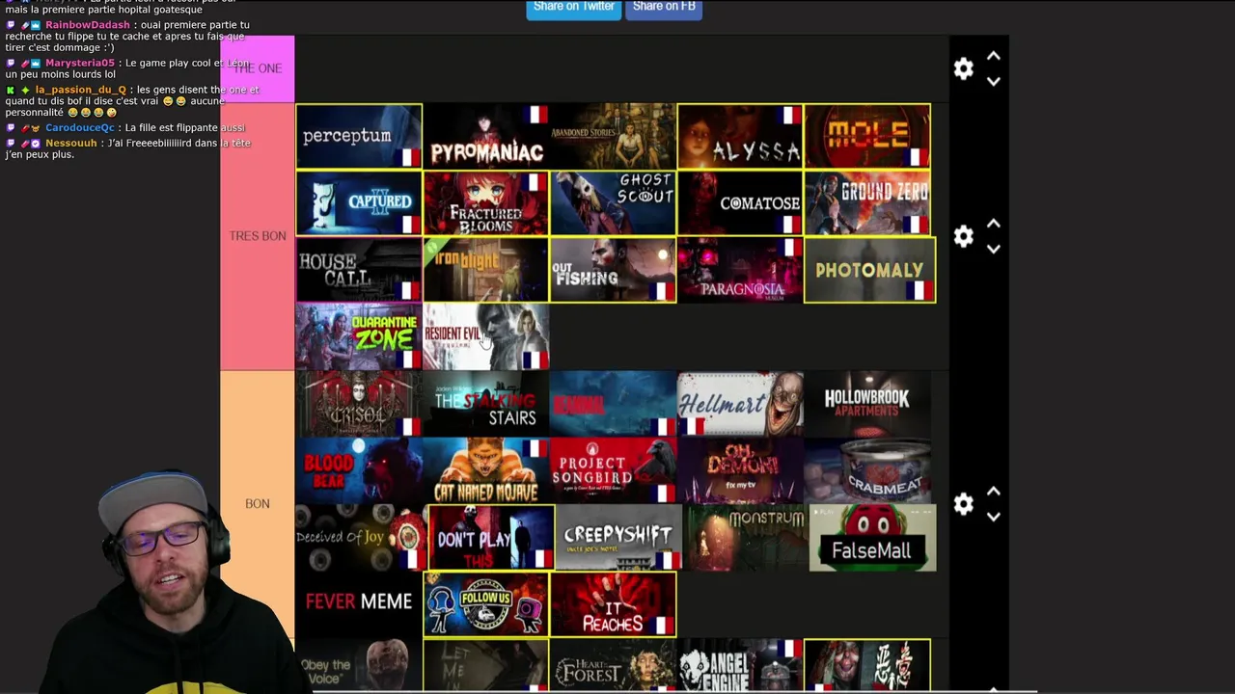Image resolution: width=1235 pixels, height=694 pixels.
Task: Click chat username Nessouuh
Action: click(71, 143)
